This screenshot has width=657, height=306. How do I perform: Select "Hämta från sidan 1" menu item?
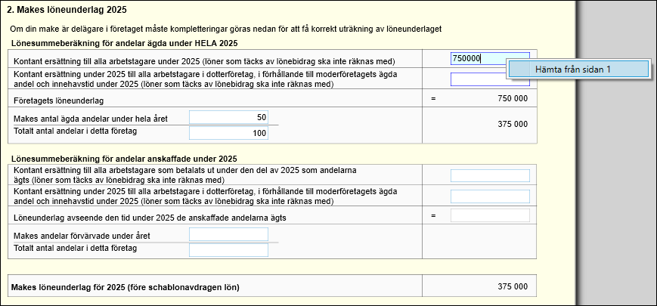click(578, 69)
